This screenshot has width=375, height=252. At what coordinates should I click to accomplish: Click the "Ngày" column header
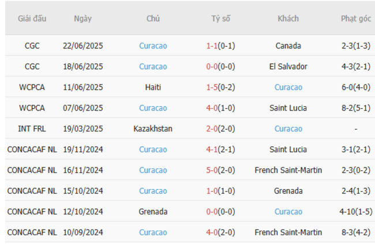tap(82, 18)
